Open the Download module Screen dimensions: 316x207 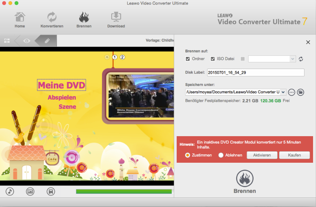click(x=116, y=20)
